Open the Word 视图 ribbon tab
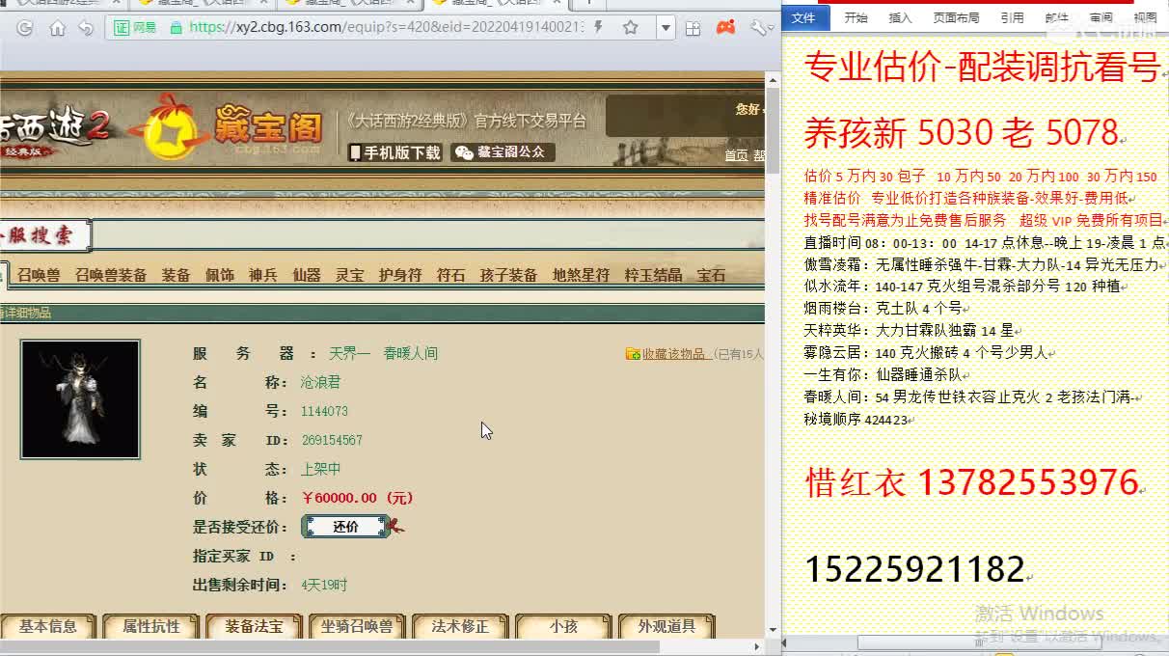The width and height of the screenshot is (1169, 656). 1145,17
